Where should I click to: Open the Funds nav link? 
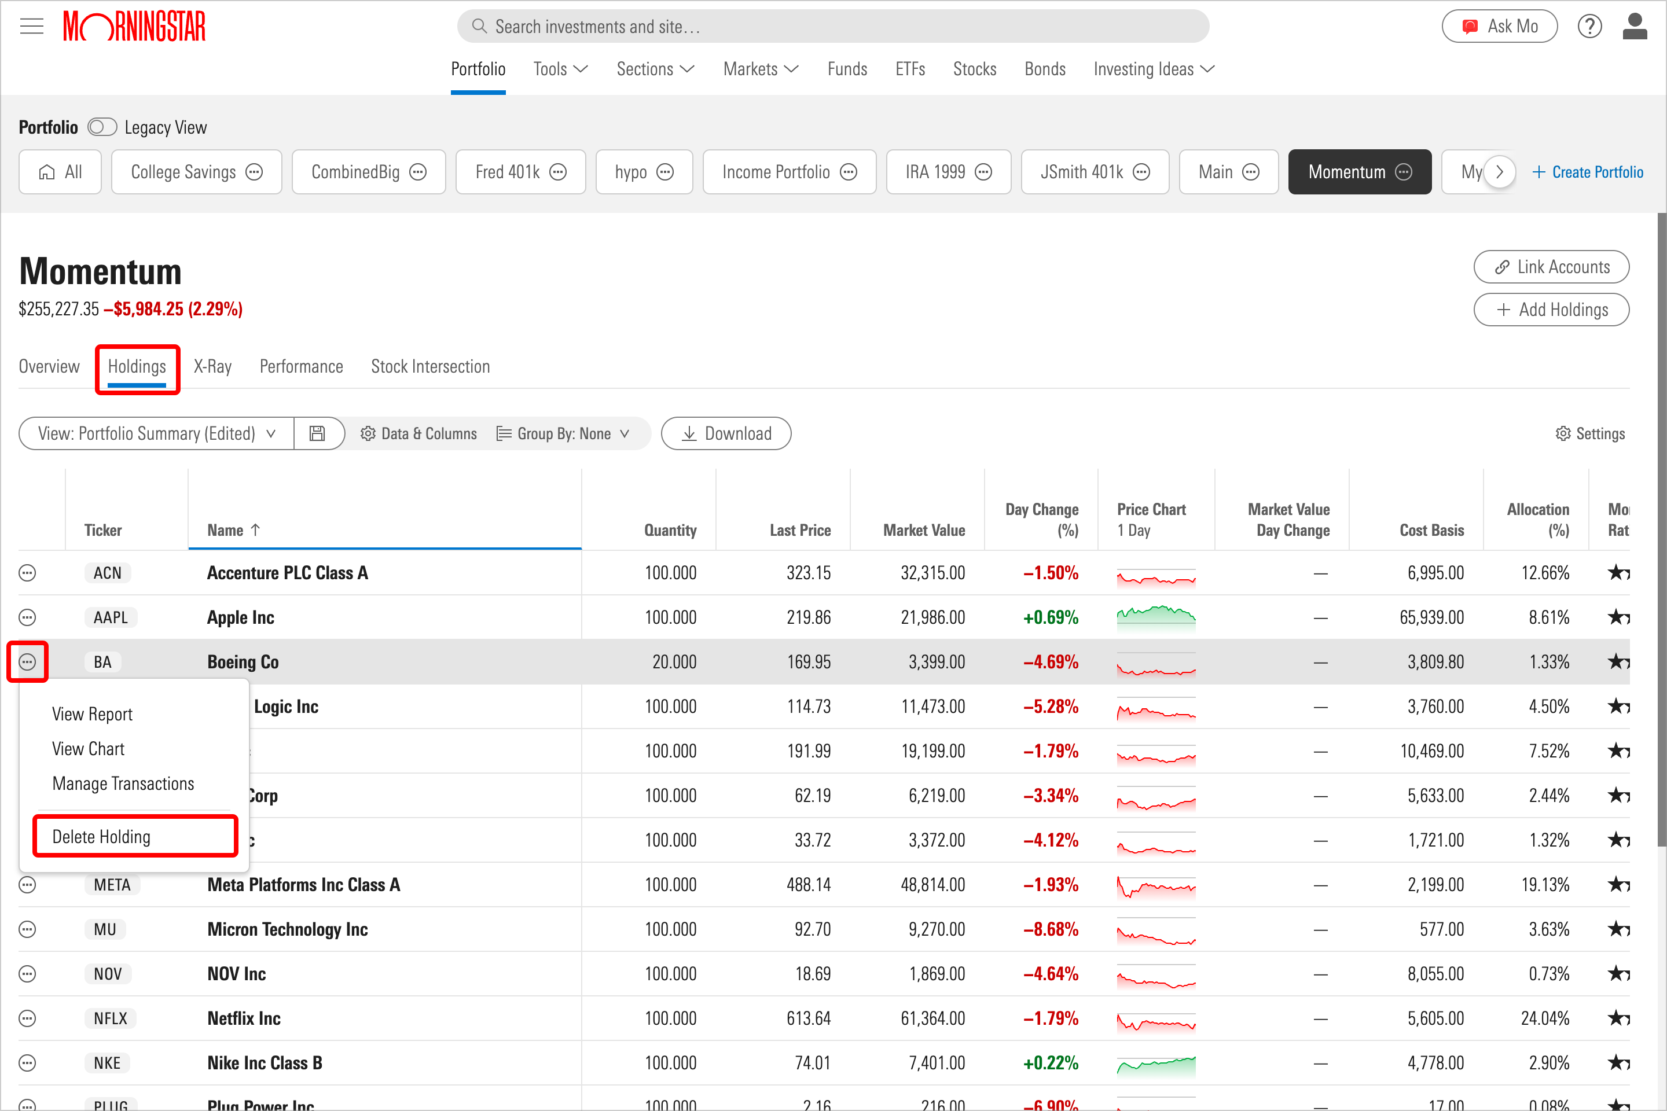pyautogui.click(x=847, y=69)
